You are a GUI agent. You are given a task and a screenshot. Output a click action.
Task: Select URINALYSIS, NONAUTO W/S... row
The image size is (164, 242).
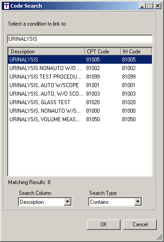click(80, 110)
